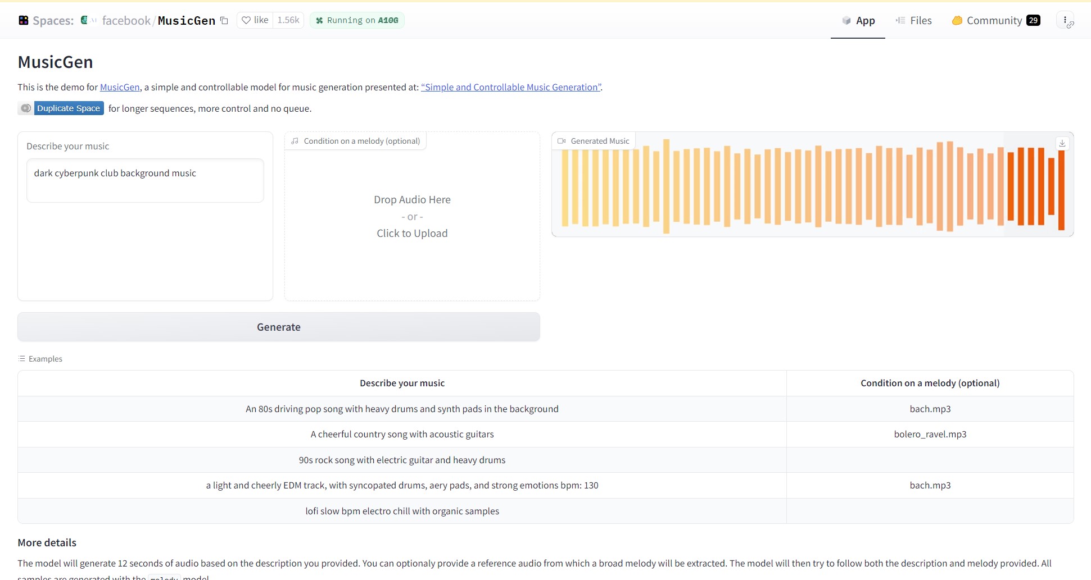
Task: Open the Community tab
Action: point(995,21)
